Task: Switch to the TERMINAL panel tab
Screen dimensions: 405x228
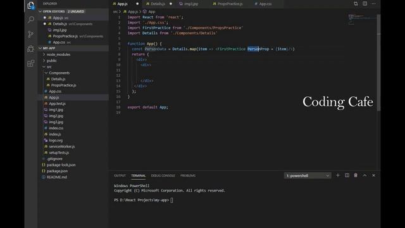Action: click(139, 175)
